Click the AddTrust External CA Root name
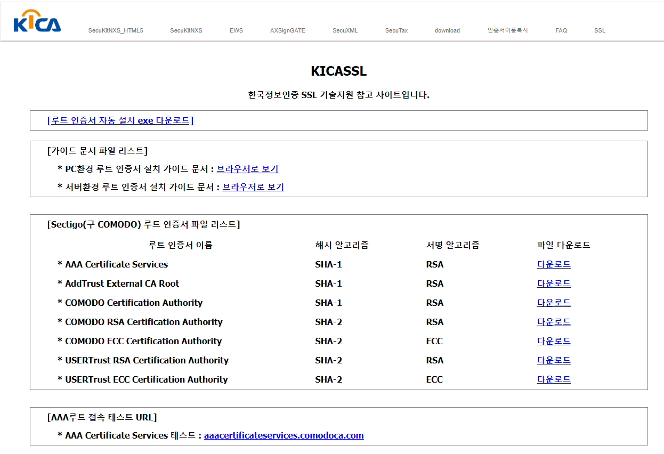Viewport: 664px width, 454px height. point(122,283)
